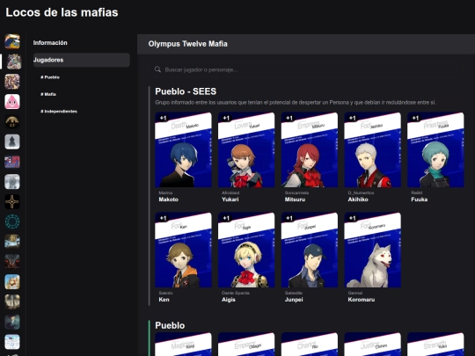The image size is (475, 356).
Task: Open the Información section
Action: click(50, 43)
